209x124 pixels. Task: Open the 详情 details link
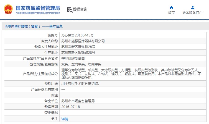pos(65,119)
